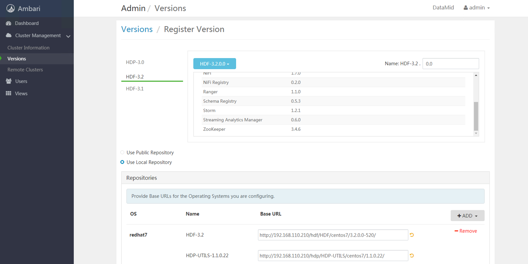Click the Cluster Management cloud icon
The width and height of the screenshot is (528, 264).
[9, 36]
